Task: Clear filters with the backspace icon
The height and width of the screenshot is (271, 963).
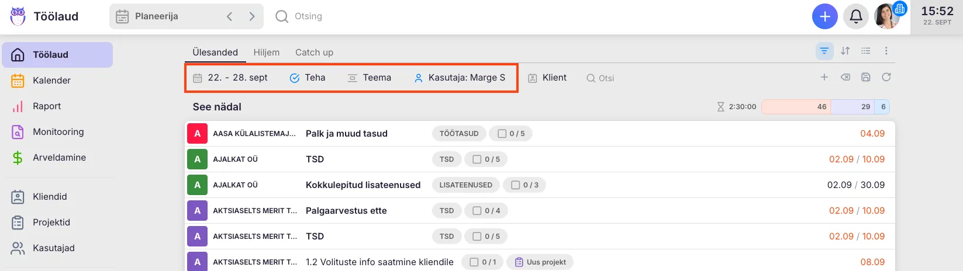Action: point(845,77)
